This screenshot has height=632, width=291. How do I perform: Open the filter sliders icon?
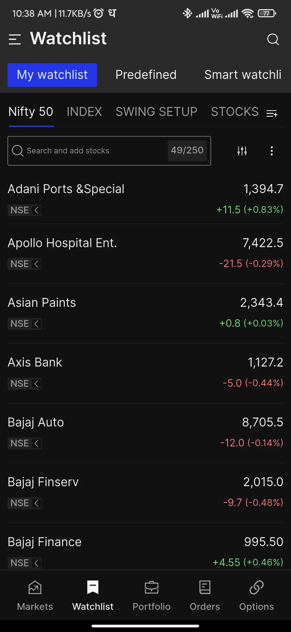coord(242,151)
